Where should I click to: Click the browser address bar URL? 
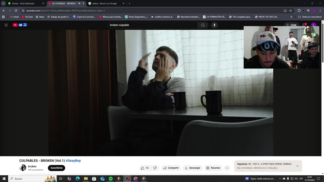[x=66, y=11]
